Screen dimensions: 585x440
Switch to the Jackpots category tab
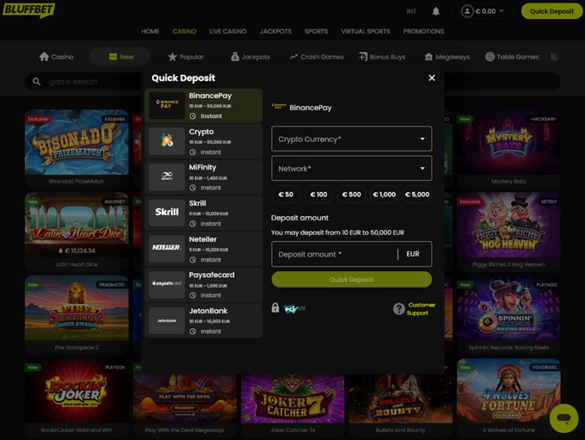[x=249, y=57]
